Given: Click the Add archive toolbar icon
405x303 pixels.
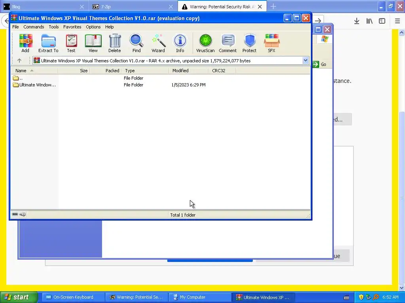Looking at the screenshot, I should click(x=25, y=43).
